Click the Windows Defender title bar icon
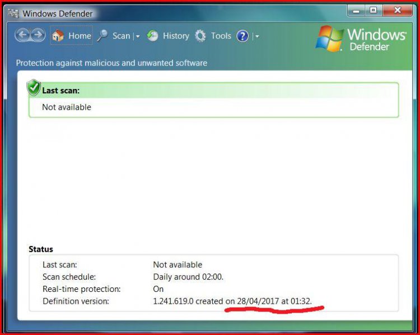The width and height of the screenshot is (420, 335). (x=13, y=13)
